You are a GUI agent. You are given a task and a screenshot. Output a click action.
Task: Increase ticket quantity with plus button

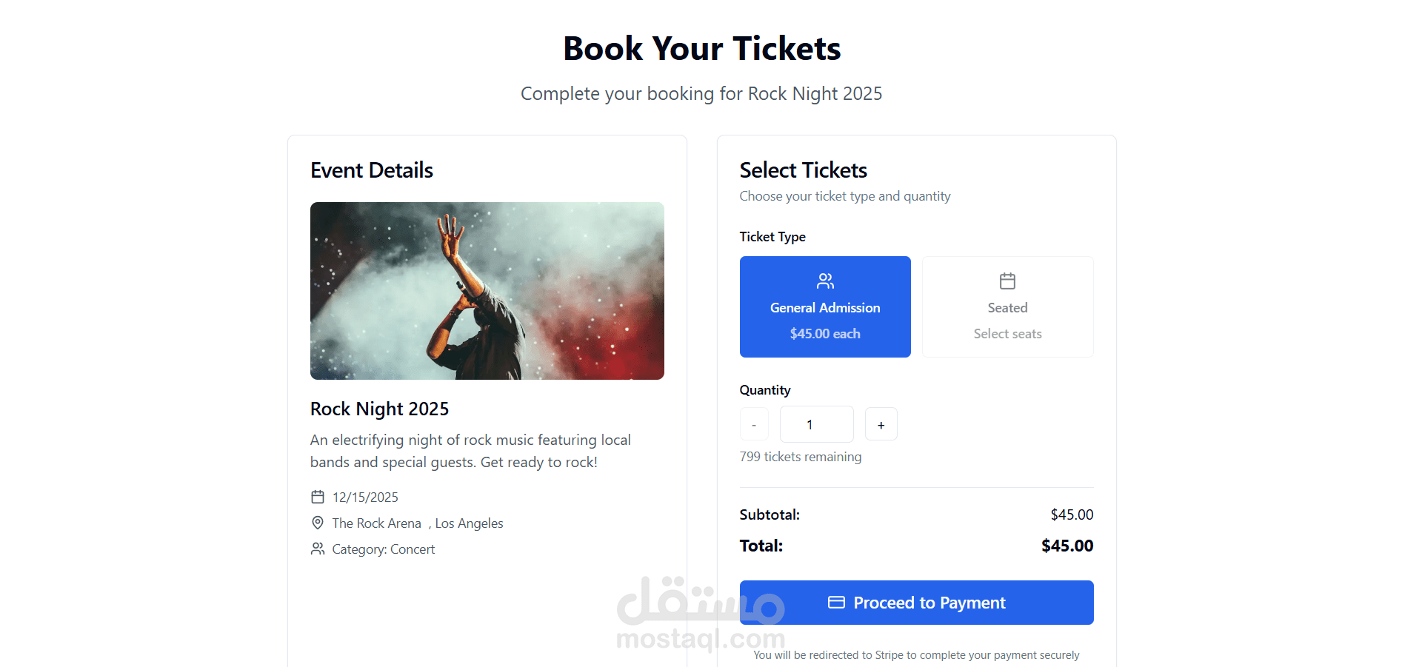(x=881, y=425)
